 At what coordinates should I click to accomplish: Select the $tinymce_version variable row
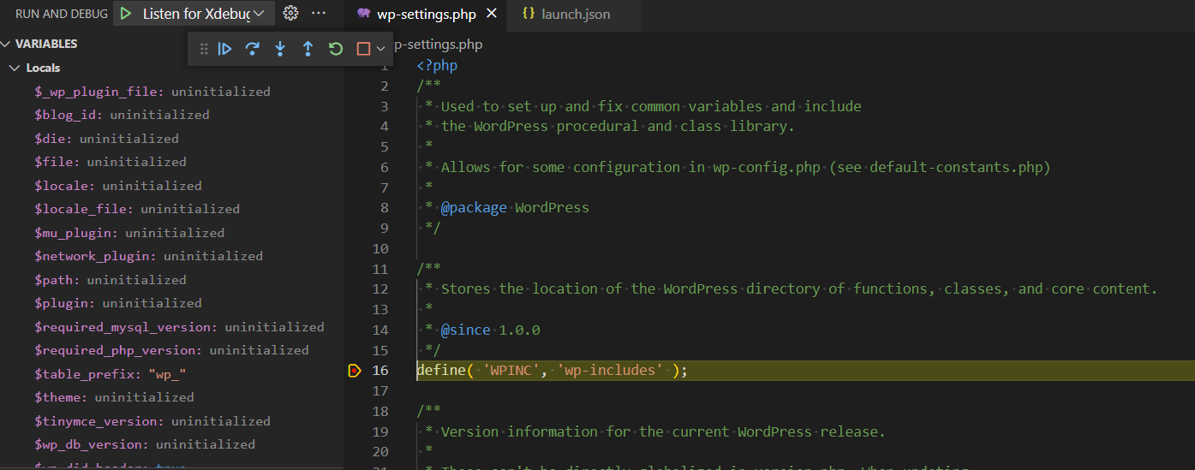coord(171,421)
